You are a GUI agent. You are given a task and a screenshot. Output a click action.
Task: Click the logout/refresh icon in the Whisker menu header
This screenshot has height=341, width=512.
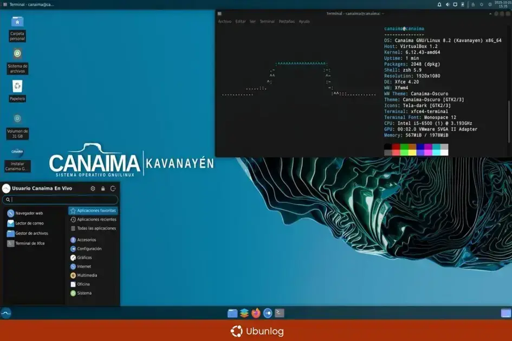coord(113,188)
